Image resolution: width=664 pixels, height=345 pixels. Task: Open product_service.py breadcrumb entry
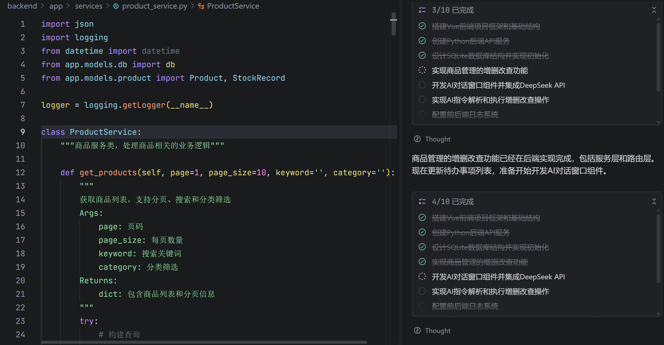154,6
